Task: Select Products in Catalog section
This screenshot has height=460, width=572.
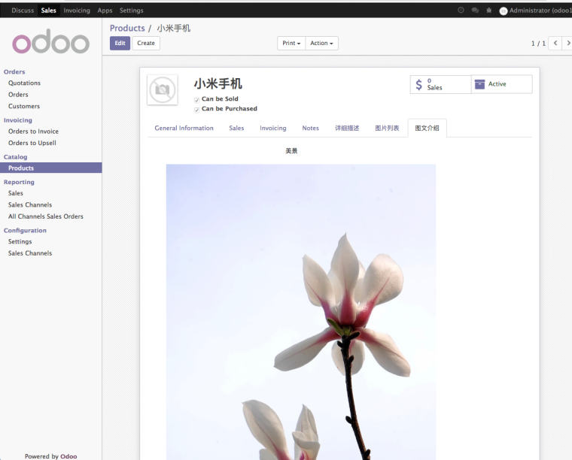Action: 50,168
